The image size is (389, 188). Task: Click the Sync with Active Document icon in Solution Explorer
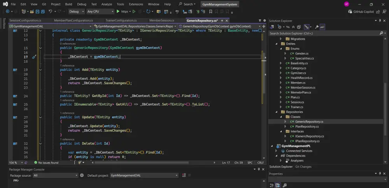[x=288, y=27]
